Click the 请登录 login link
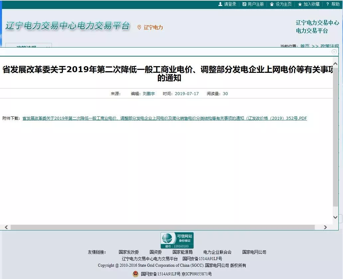The width and height of the screenshot is (343, 279). [x=230, y=4]
